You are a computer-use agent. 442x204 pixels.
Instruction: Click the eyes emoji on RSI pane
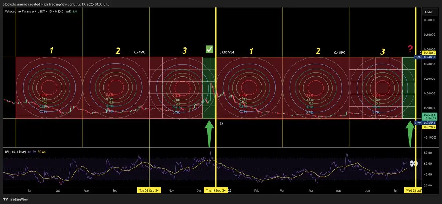(414, 163)
